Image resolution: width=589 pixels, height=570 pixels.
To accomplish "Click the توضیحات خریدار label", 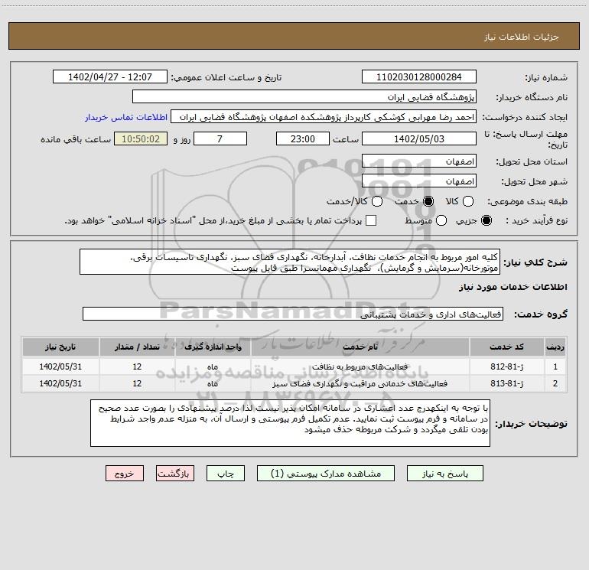I will click(531, 423).
